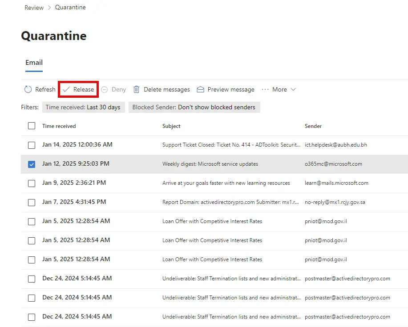Click the 'Jan 14, 2025 12:00:36 AM' timestamp

[x=77, y=145]
